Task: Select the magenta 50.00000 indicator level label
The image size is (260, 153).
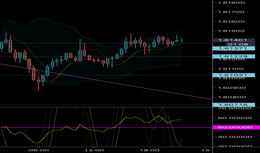Action: tap(233, 127)
